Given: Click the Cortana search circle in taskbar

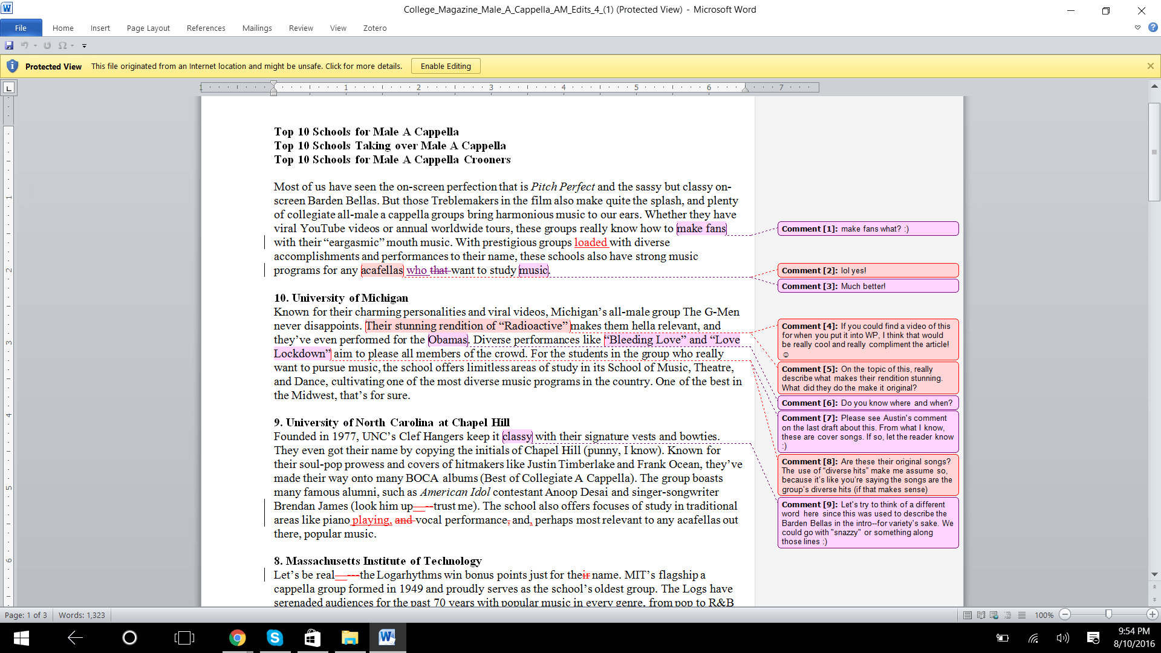Looking at the screenshot, I should (x=129, y=638).
